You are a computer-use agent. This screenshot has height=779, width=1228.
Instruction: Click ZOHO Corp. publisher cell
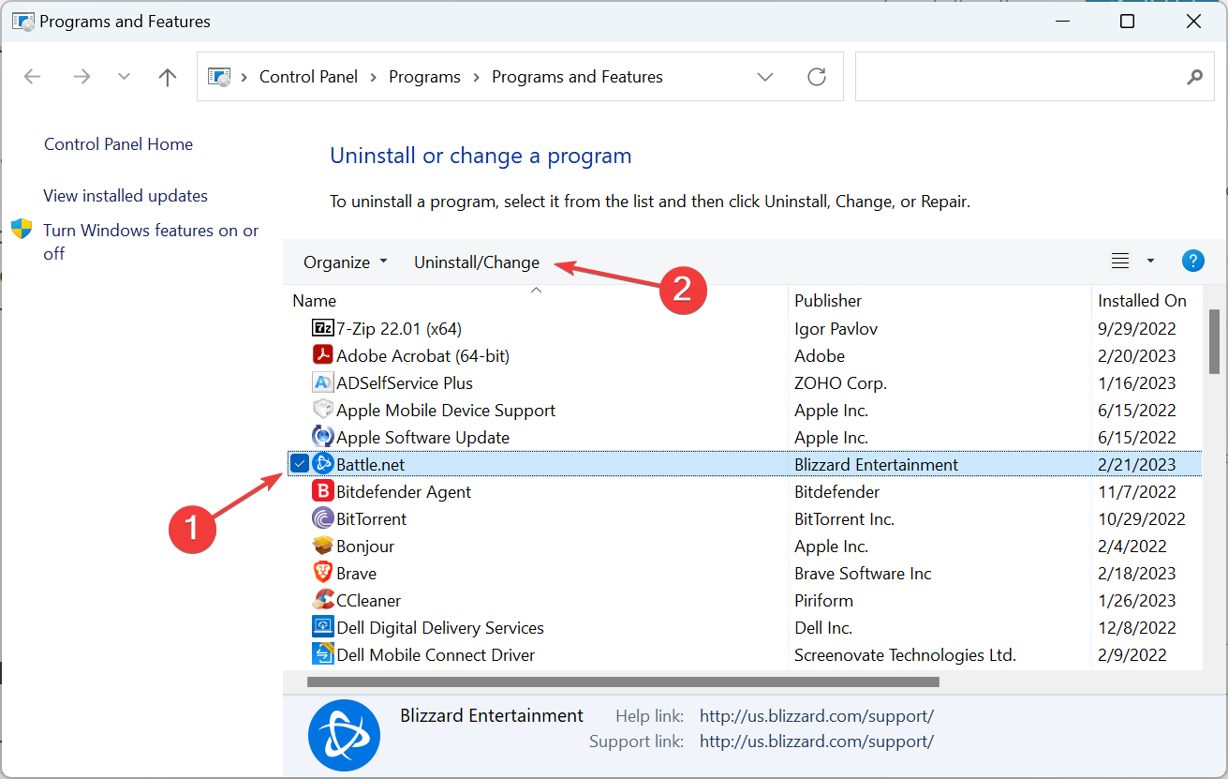(x=841, y=382)
